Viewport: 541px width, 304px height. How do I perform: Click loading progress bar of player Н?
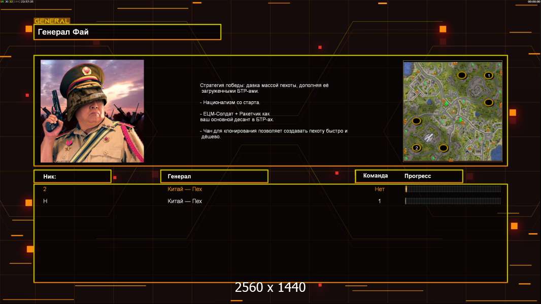coord(453,201)
